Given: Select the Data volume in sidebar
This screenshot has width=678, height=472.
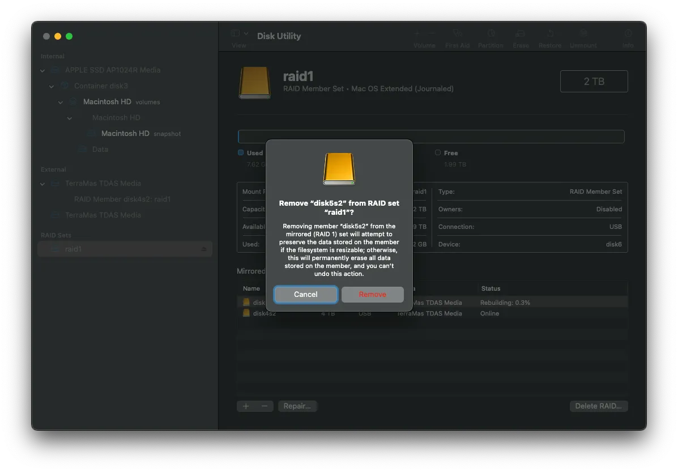Looking at the screenshot, I should coord(100,150).
